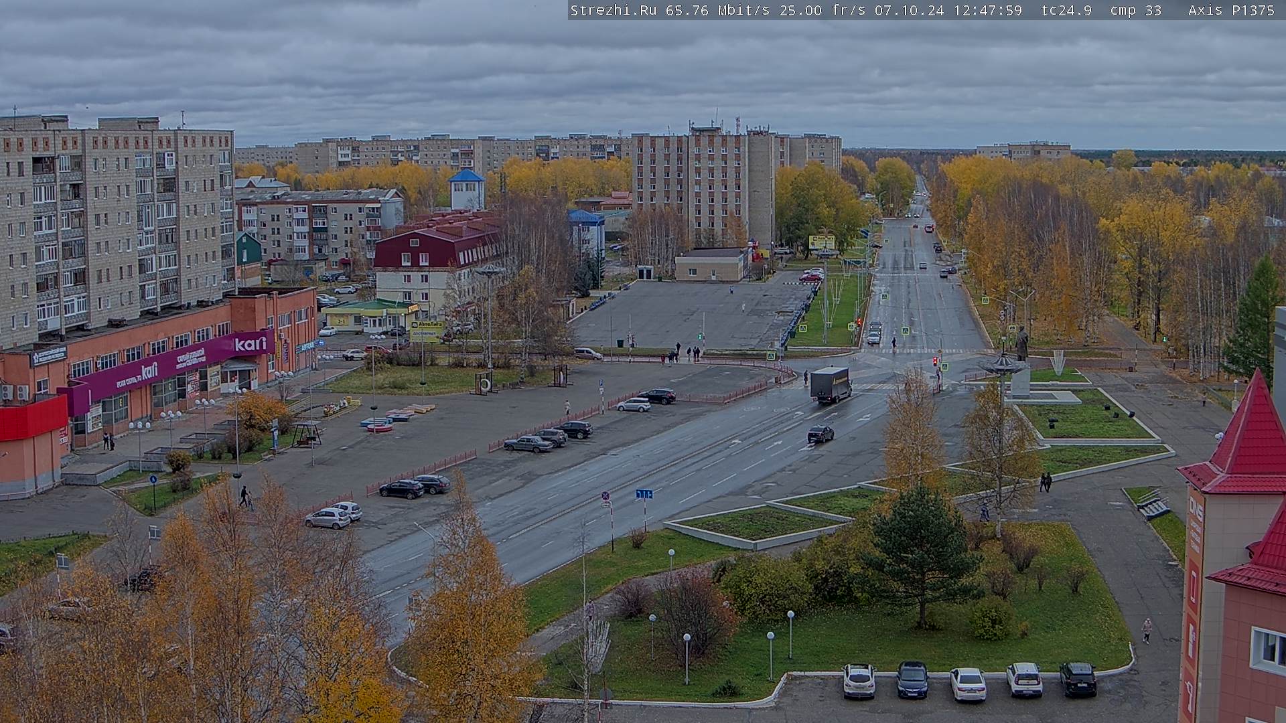Image resolution: width=1286 pixels, height=723 pixels.
Task: Select the tc24.9 overlay value
Action: coord(1066,10)
